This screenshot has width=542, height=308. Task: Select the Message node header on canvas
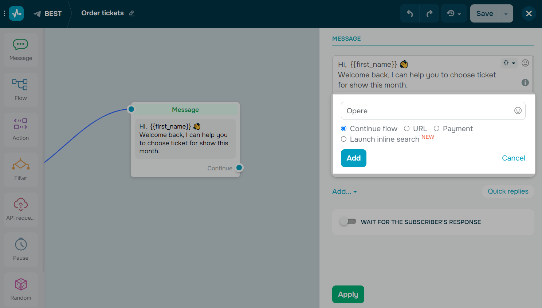tap(185, 110)
